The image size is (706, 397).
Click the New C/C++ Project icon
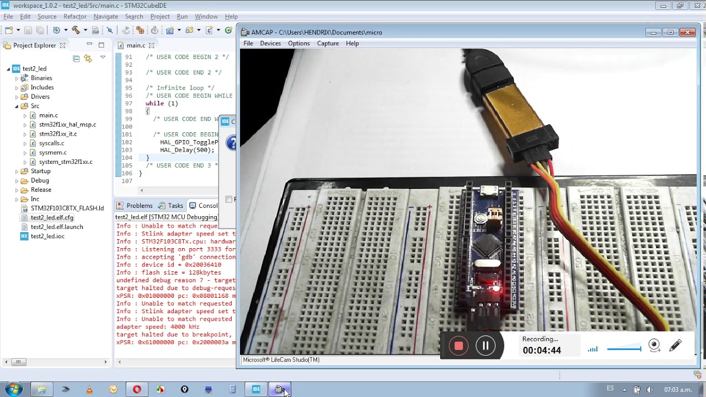170,30
